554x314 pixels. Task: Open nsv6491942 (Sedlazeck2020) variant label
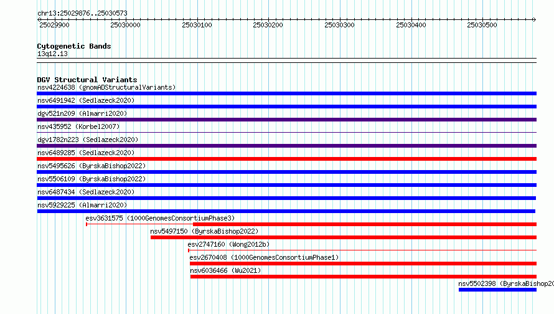pyautogui.click(x=86, y=100)
